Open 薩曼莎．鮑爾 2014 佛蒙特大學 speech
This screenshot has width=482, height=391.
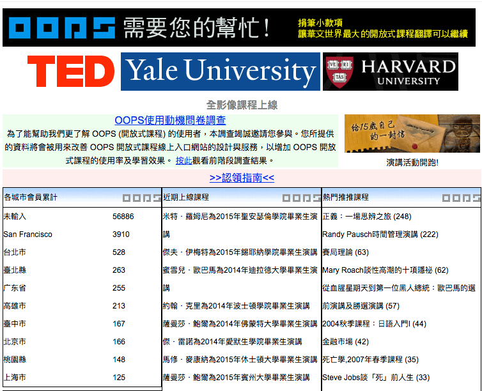(240, 324)
